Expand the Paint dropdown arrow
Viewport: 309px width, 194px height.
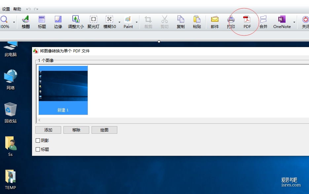point(136,22)
